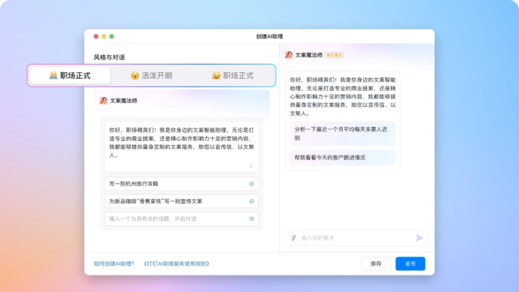Select the rightmost 职场正式 style tab

click(233, 76)
